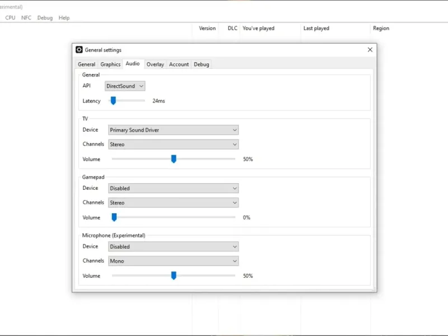Image resolution: width=448 pixels, height=336 pixels.
Task: Open the NFC menu in main window
Action: 26,18
